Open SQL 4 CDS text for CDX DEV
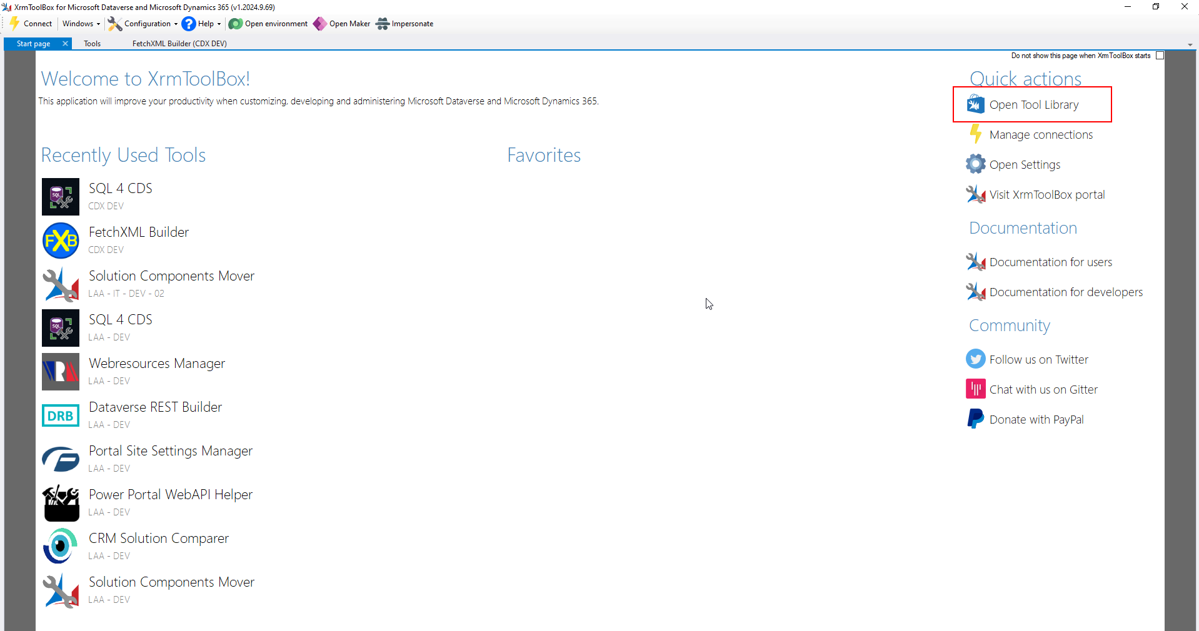The width and height of the screenshot is (1199, 631). point(121,189)
